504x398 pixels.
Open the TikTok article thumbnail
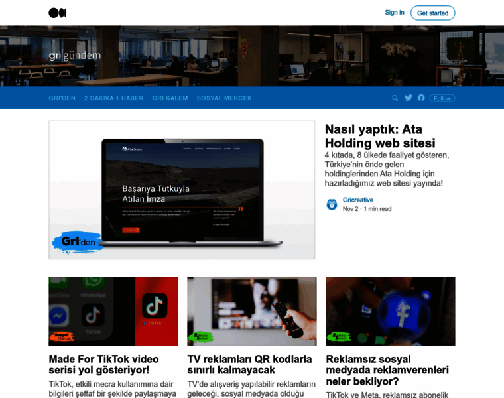pyautogui.click(x=113, y=311)
